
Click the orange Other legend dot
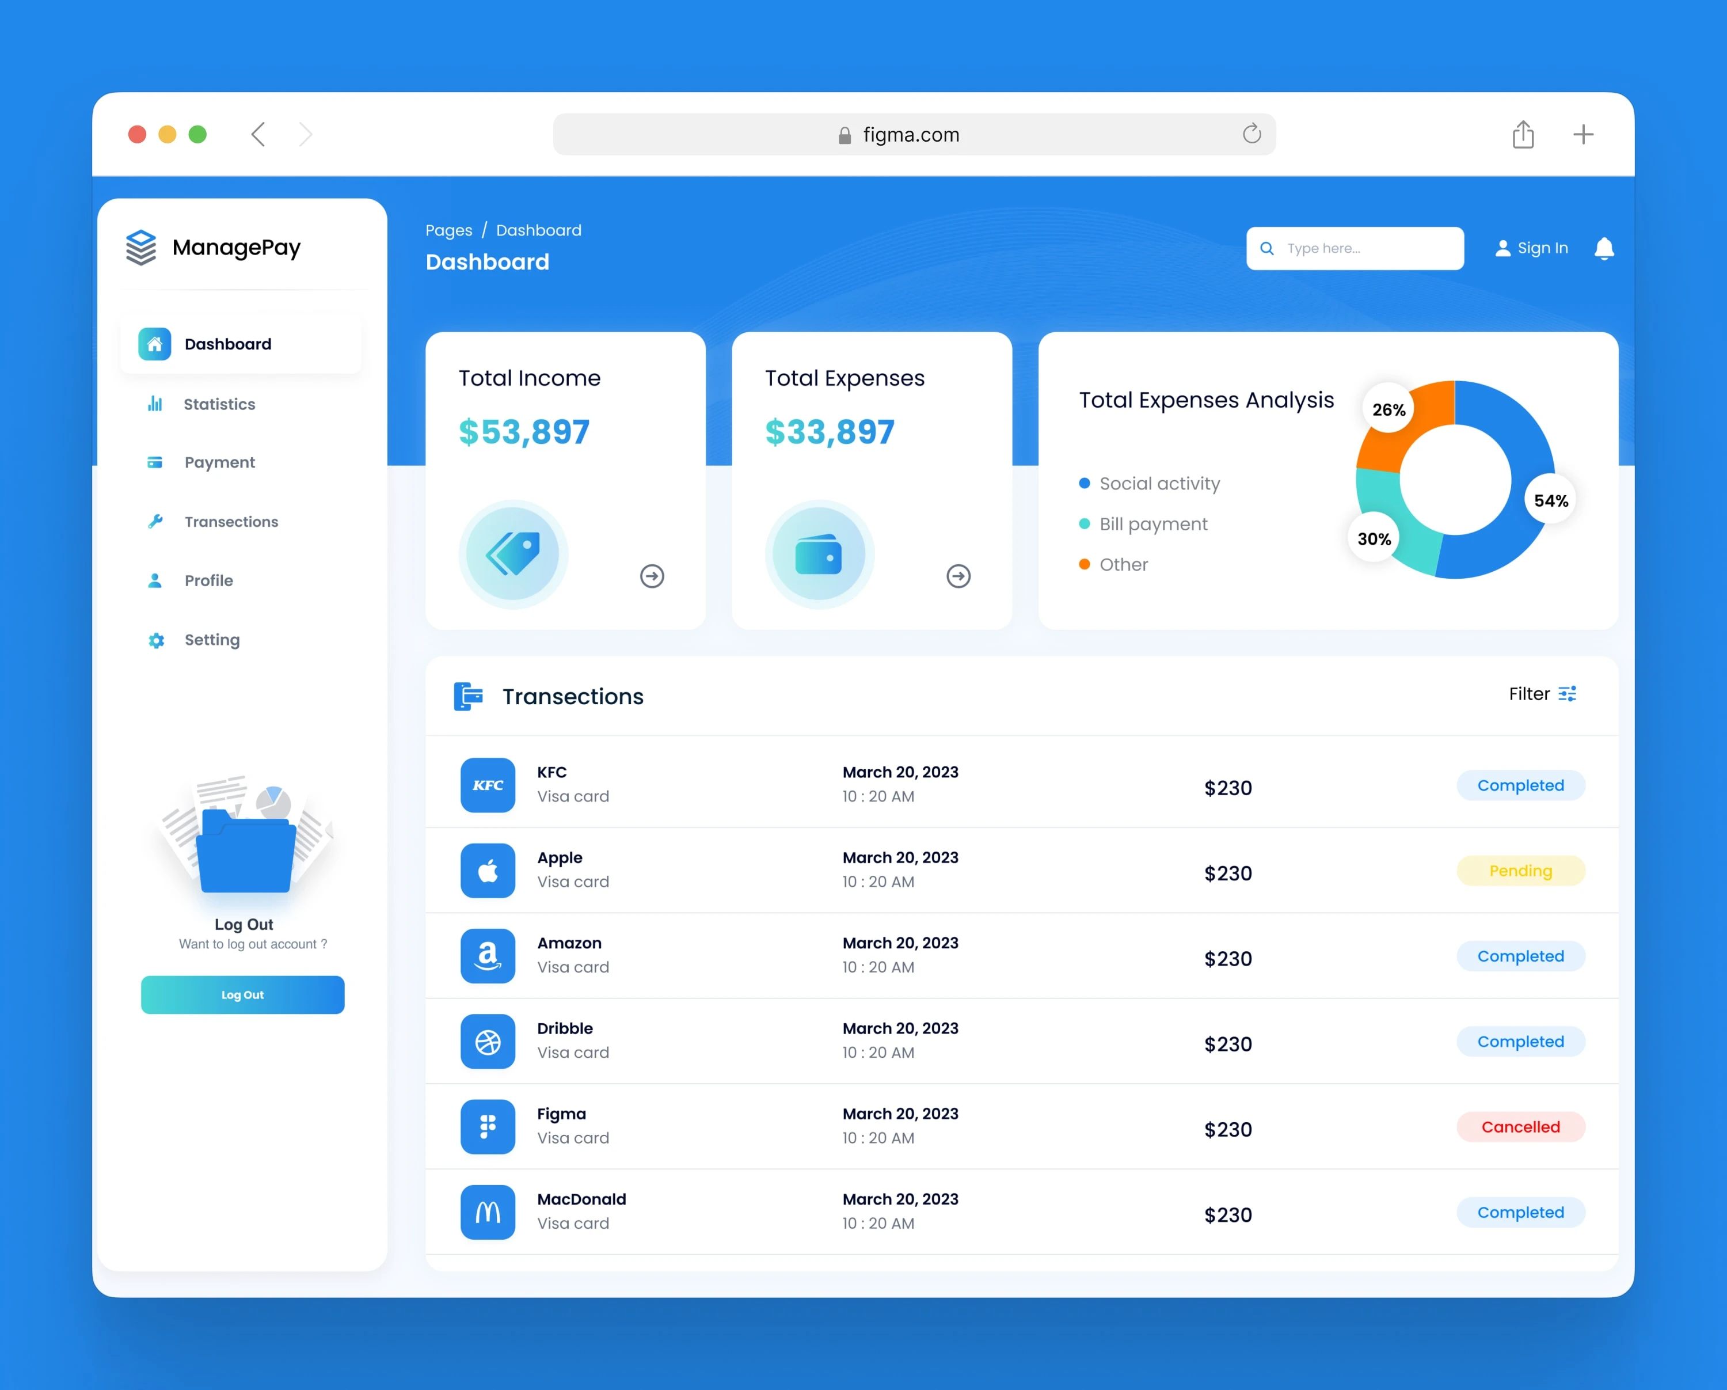(x=1085, y=564)
